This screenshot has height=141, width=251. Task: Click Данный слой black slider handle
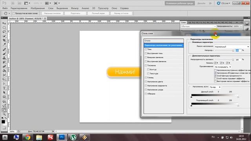[x=191, y=97]
